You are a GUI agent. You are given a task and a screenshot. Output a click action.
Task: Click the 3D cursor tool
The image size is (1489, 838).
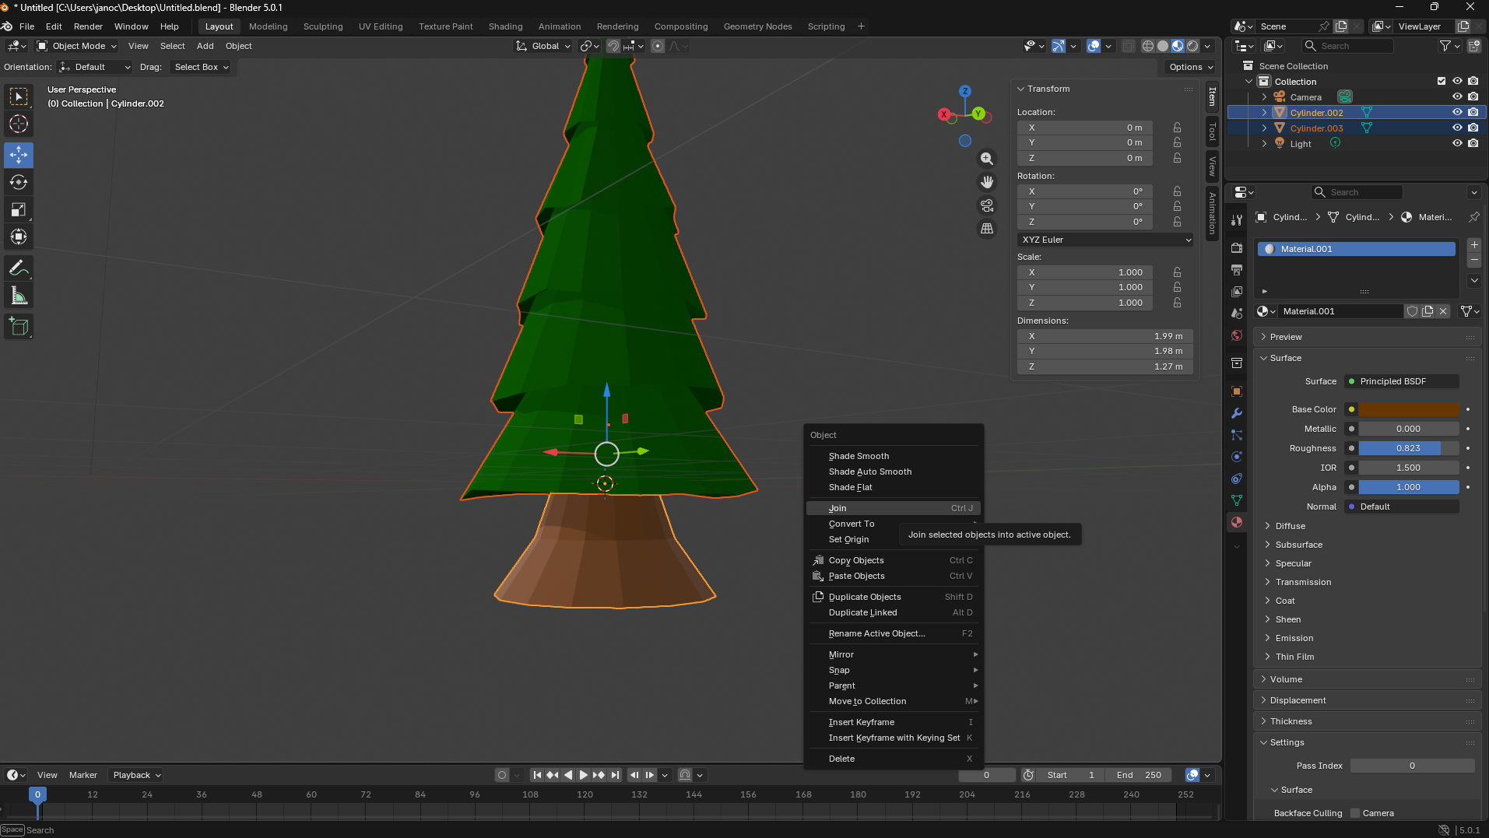[19, 124]
